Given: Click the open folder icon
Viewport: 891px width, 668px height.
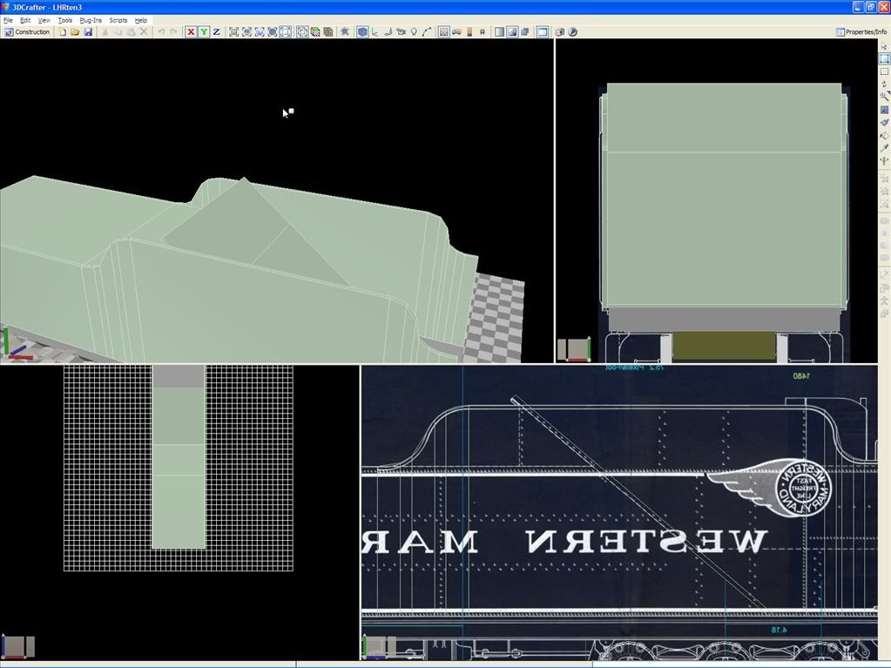Looking at the screenshot, I should pyautogui.click(x=75, y=32).
